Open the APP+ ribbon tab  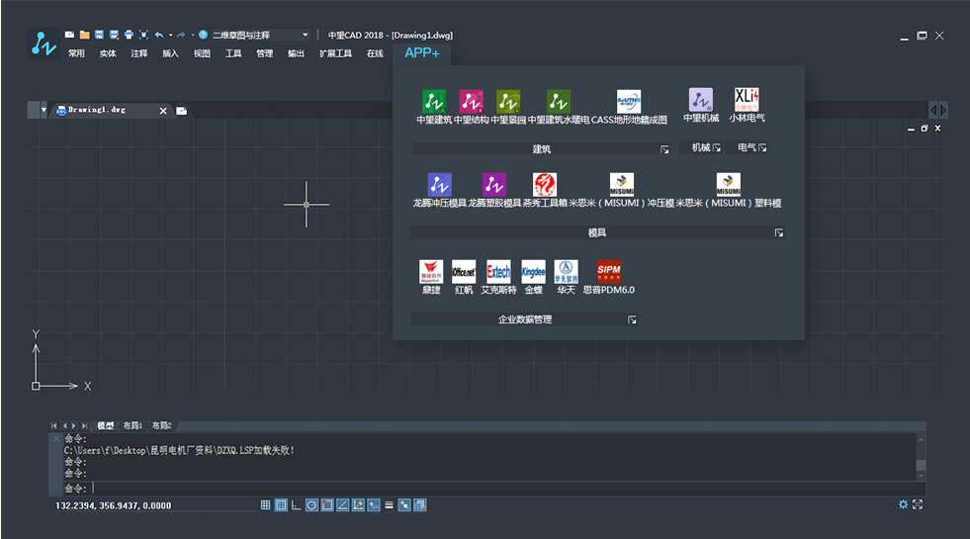pos(422,53)
